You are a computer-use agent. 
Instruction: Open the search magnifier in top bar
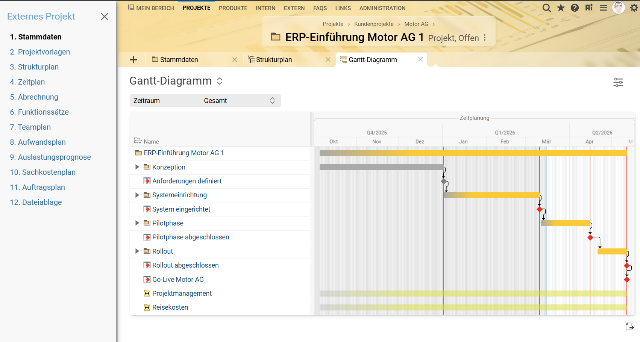tap(547, 8)
